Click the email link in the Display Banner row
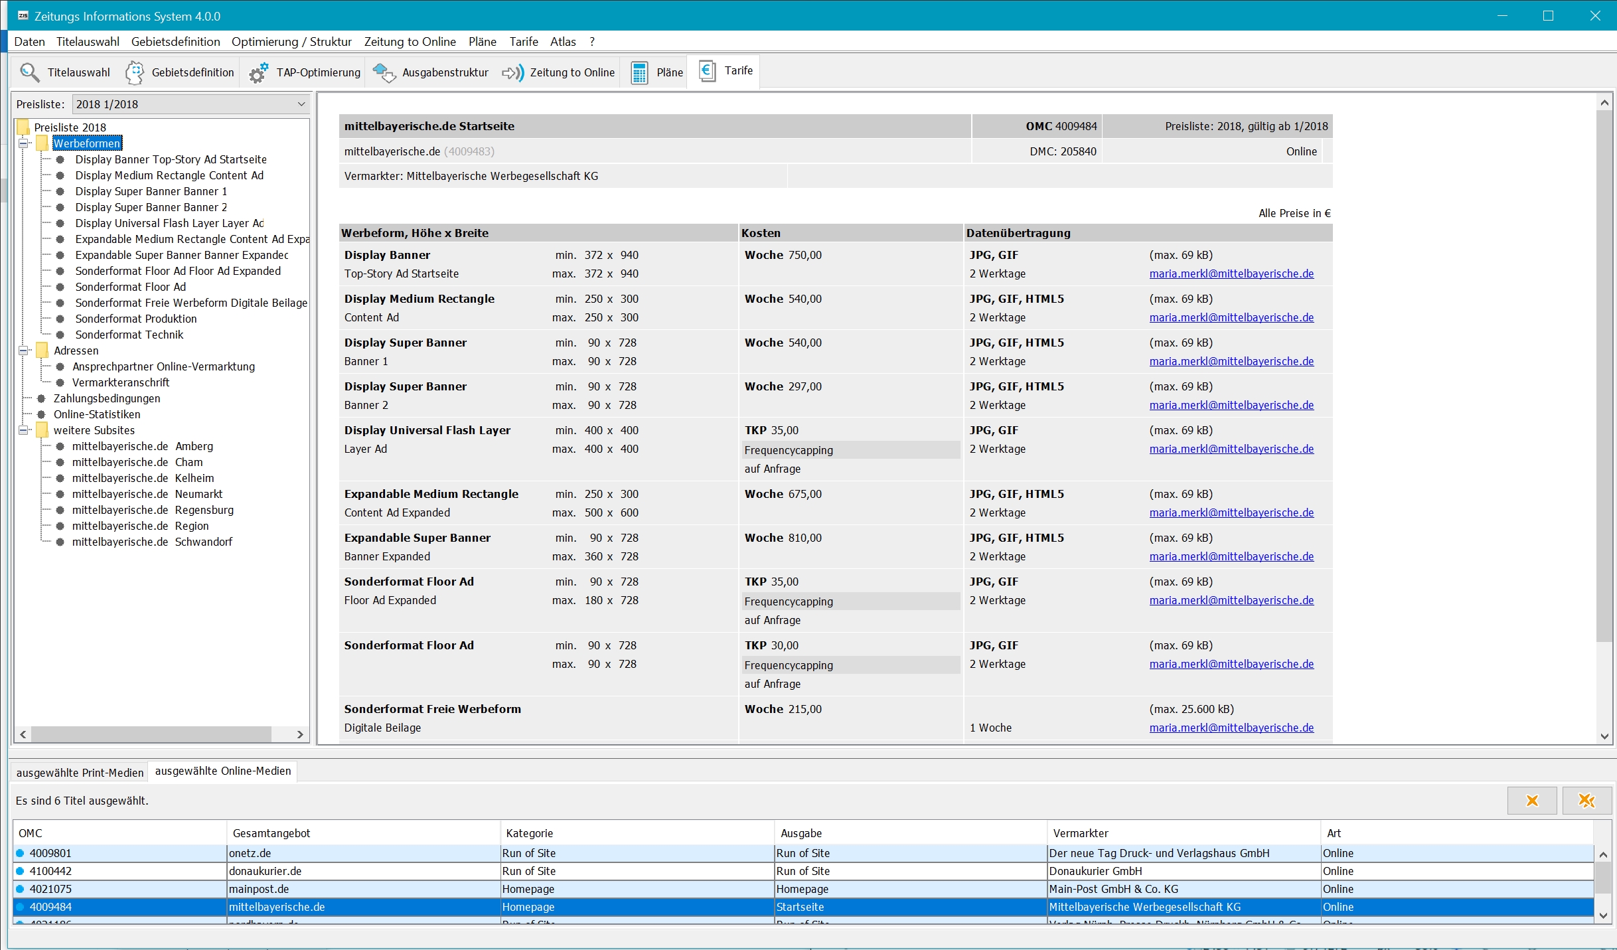The image size is (1617, 950). pos(1231,274)
